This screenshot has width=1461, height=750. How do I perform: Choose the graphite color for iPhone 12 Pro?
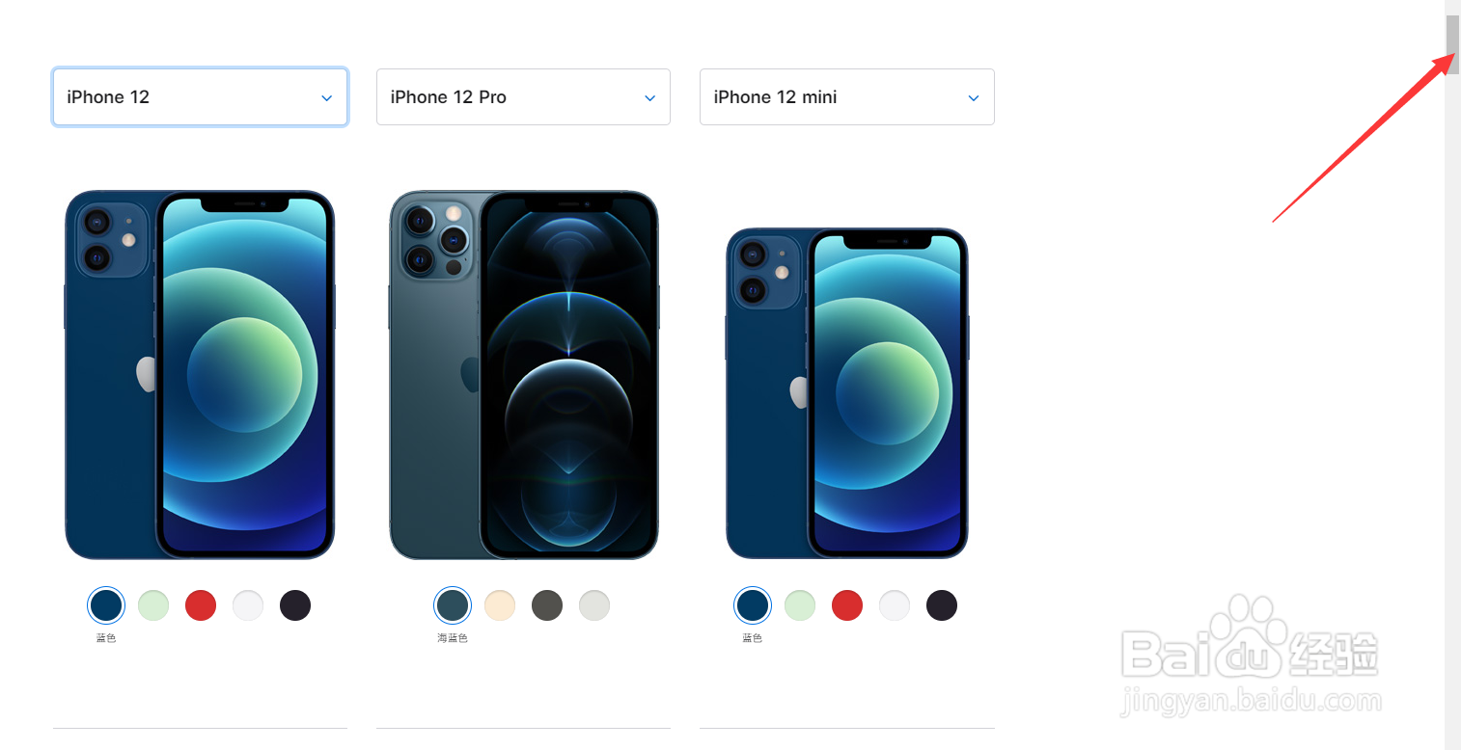click(547, 605)
